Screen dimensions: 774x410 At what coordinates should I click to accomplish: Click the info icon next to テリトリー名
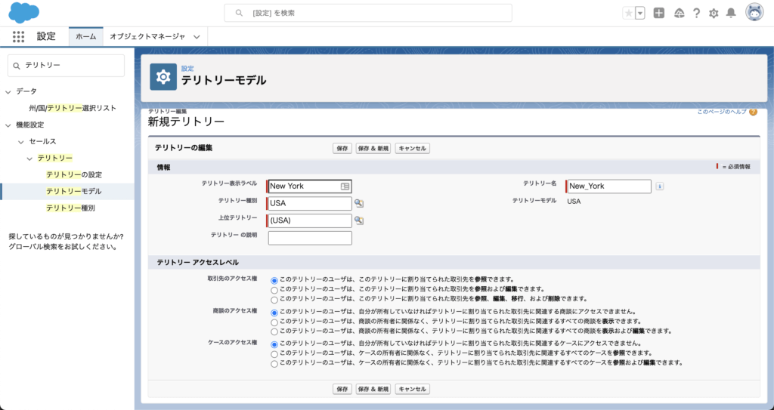(x=659, y=187)
